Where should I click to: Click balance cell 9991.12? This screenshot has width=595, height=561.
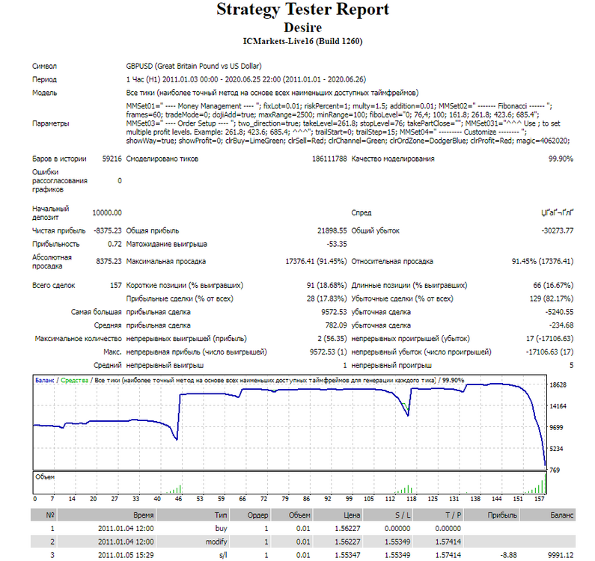561,555
